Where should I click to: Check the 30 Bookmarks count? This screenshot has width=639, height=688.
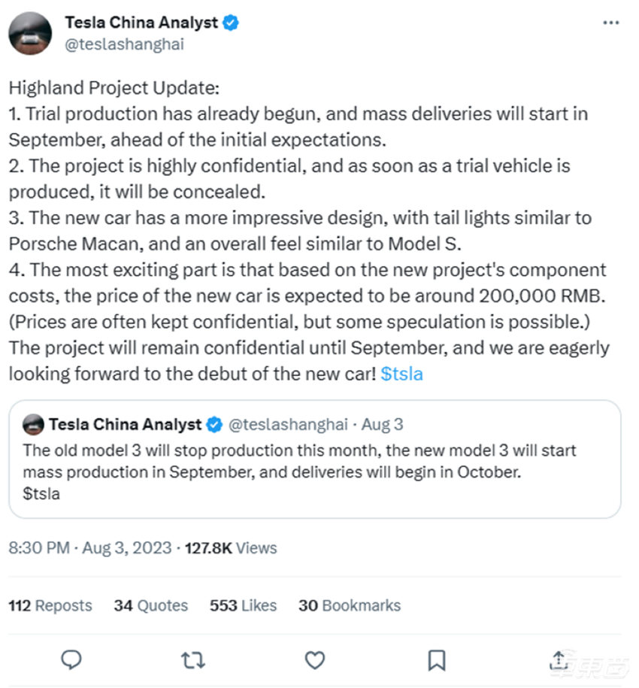(x=348, y=605)
